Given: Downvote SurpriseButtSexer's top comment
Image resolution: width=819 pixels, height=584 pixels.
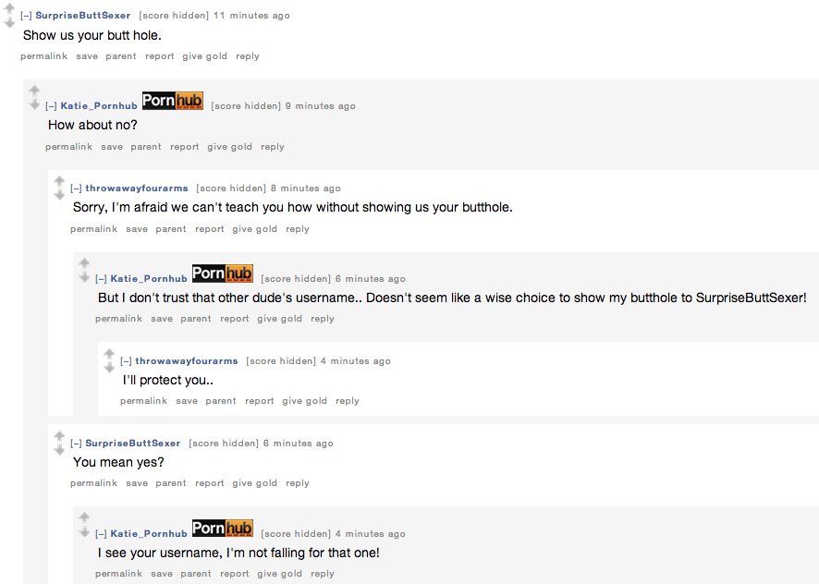Looking at the screenshot, I should 9,22.
